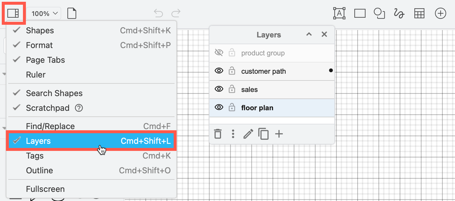Open the insert menu via plus icon

(x=440, y=13)
